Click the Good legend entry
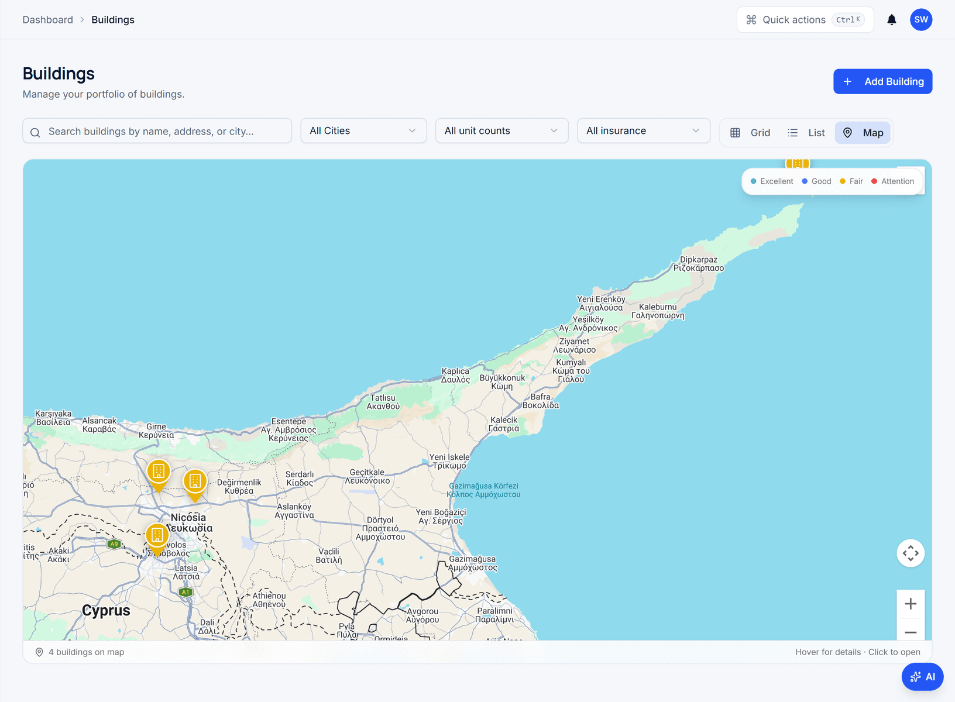955x702 pixels. [x=816, y=181]
